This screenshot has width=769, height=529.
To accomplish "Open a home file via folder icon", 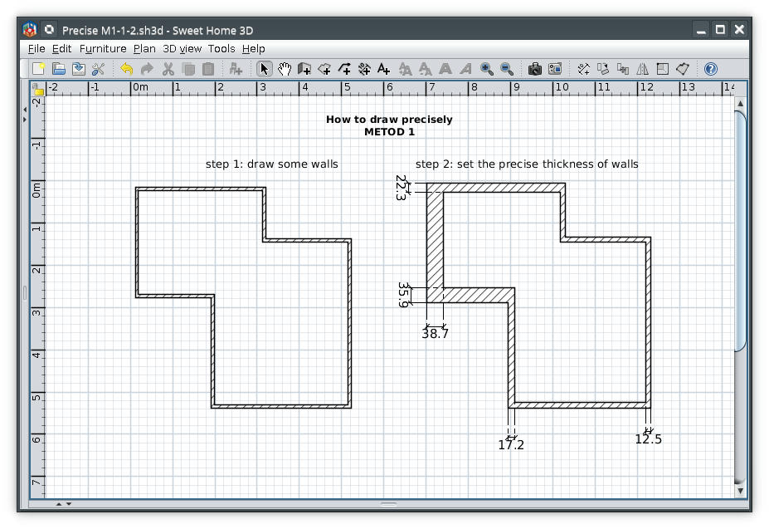I will click(x=59, y=69).
